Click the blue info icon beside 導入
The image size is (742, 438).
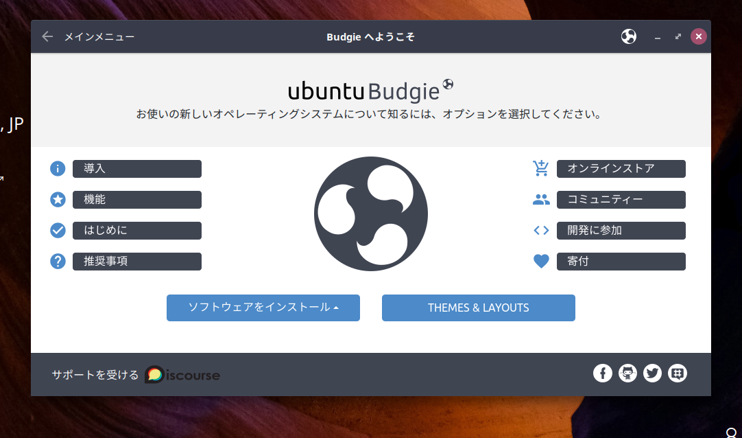58,169
